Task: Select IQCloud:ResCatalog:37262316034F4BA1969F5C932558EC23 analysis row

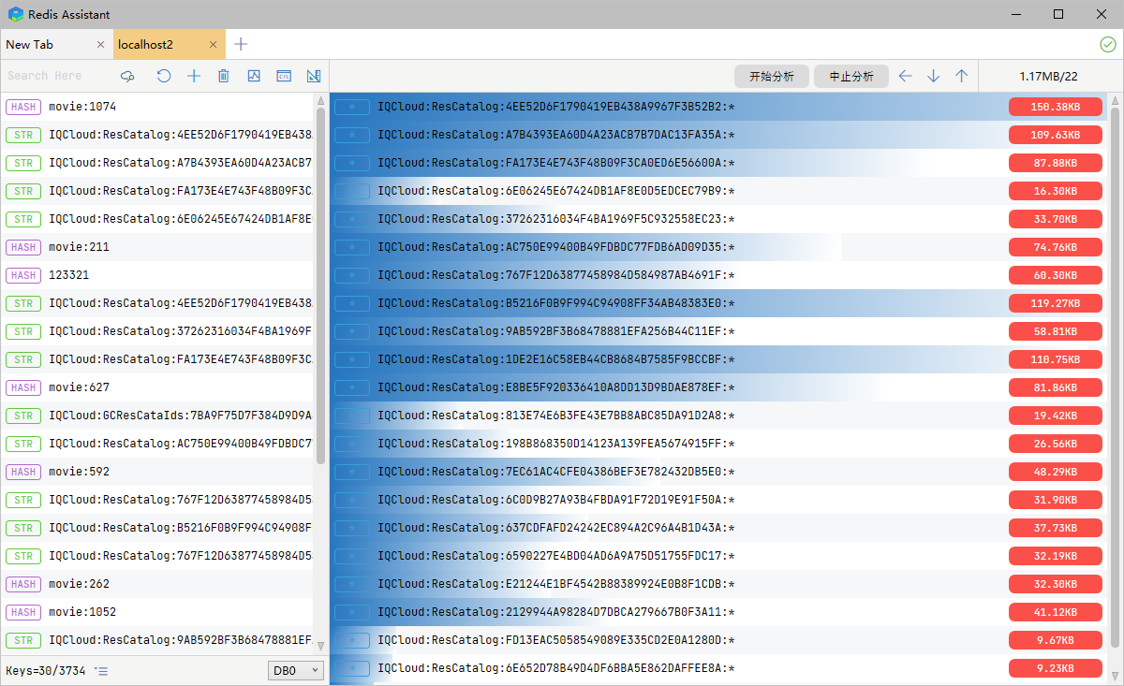Action: pos(719,219)
